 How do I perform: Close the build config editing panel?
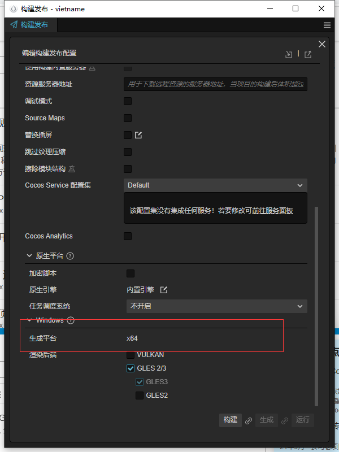pyautogui.click(x=321, y=44)
